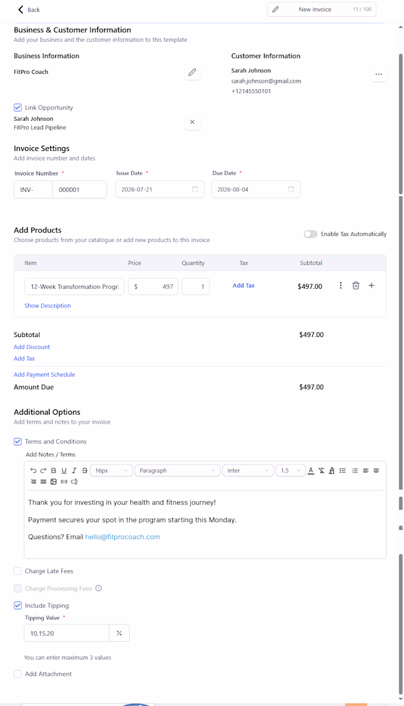Click page vertical scrollbar
This screenshot has height=706, width=404.
401,124
